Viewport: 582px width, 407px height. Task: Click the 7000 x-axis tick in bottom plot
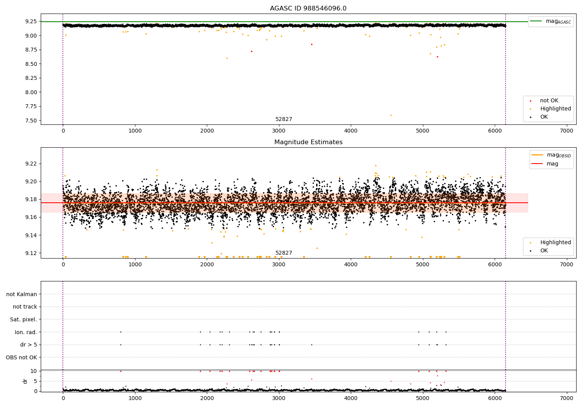566,398
